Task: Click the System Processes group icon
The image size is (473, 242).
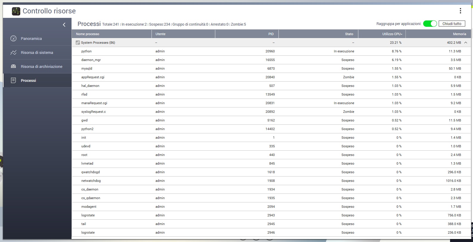Action: (78, 43)
